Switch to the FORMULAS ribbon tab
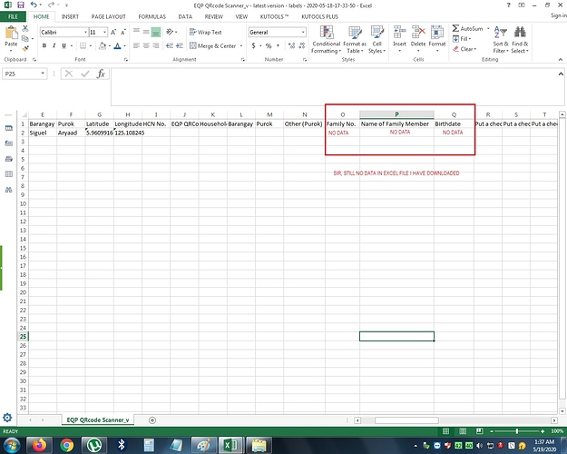This screenshot has height=454, width=567. (x=152, y=16)
